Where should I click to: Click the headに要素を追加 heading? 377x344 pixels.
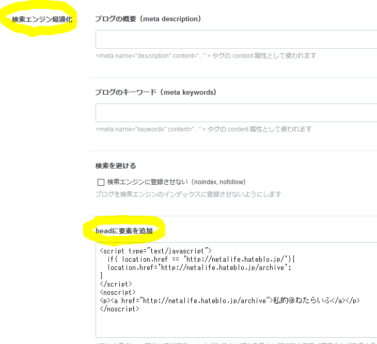(x=124, y=231)
